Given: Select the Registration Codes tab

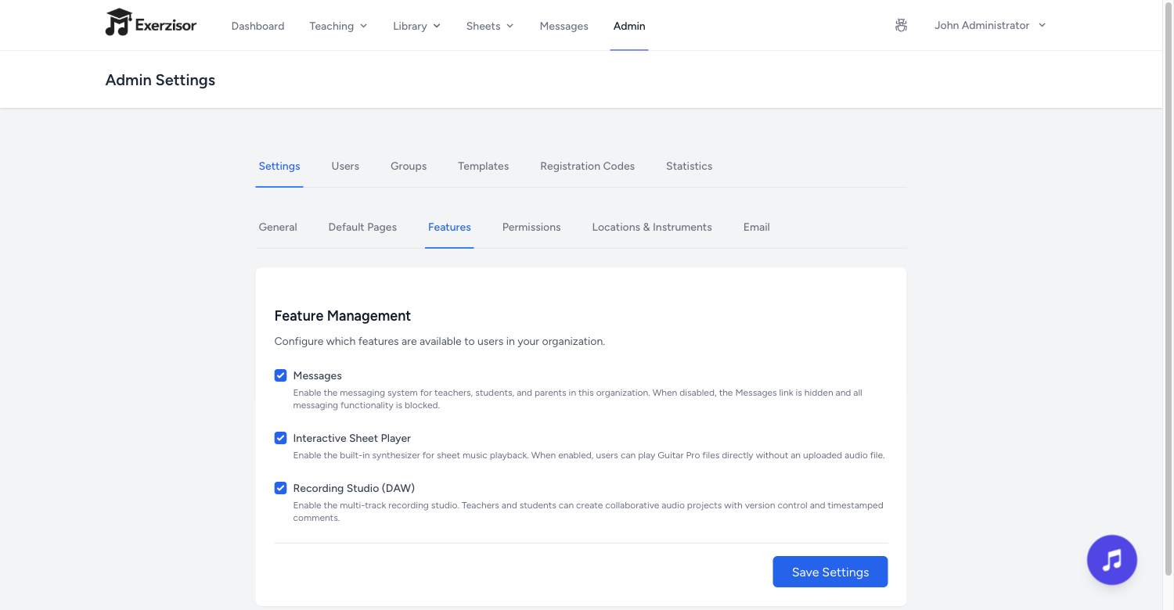Looking at the screenshot, I should [587, 166].
